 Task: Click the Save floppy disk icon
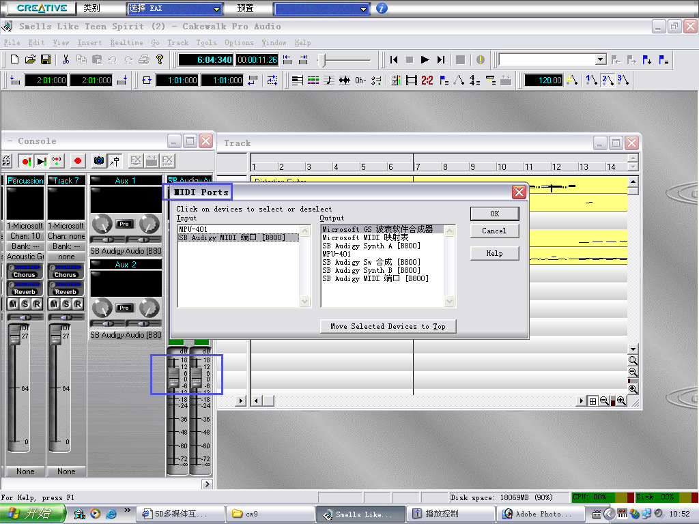click(46, 59)
